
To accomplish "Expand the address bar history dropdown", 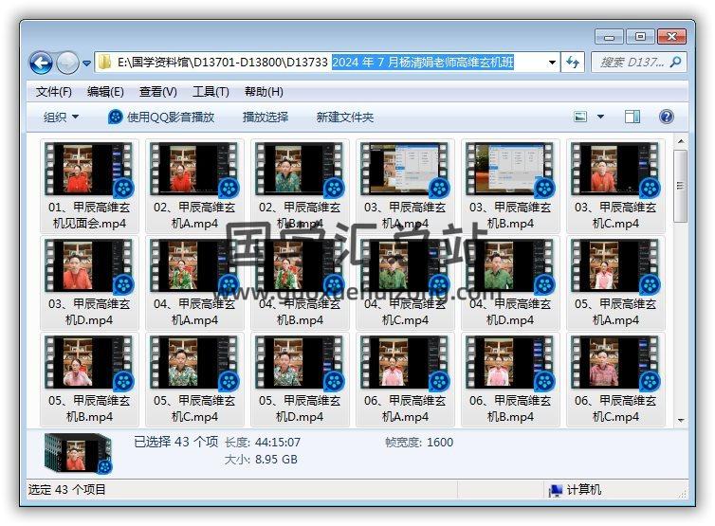I will 552,63.
